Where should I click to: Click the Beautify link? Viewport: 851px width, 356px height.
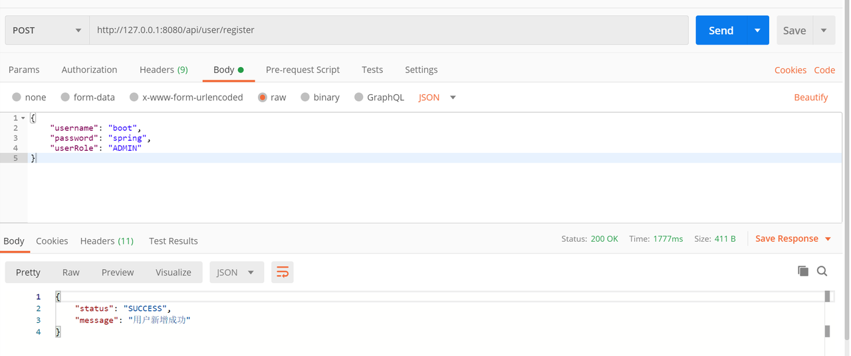[x=810, y=98]
